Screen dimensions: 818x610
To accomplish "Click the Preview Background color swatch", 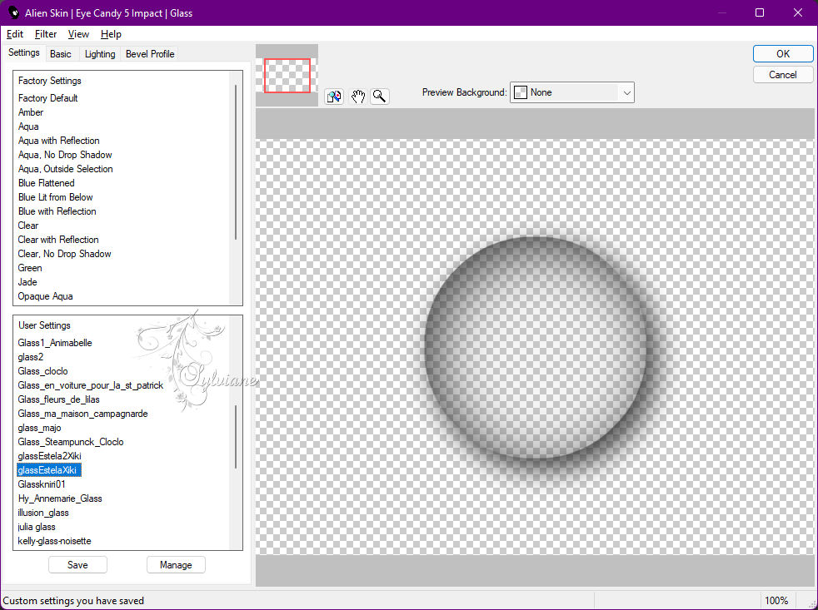I will 521,92.
